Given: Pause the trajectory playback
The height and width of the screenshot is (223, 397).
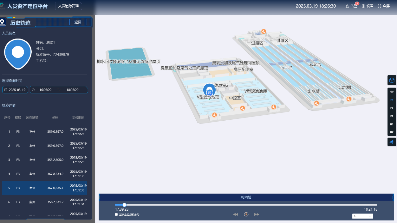Looking at the screenshot, I should coord(246,214).
